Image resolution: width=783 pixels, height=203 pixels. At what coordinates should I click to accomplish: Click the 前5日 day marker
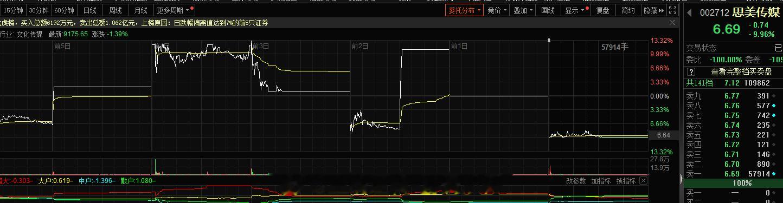tap(62, 46)
